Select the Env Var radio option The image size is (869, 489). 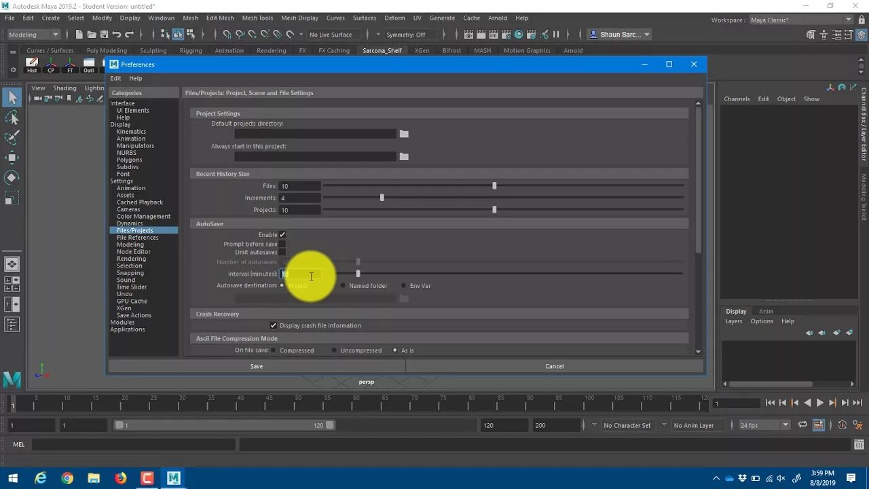(x=404, y=286)
